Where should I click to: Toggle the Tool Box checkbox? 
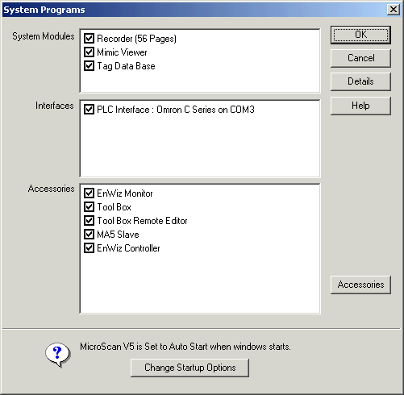89,207
